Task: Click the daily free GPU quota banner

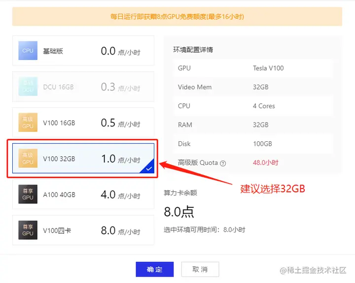Action: (177, 17)
